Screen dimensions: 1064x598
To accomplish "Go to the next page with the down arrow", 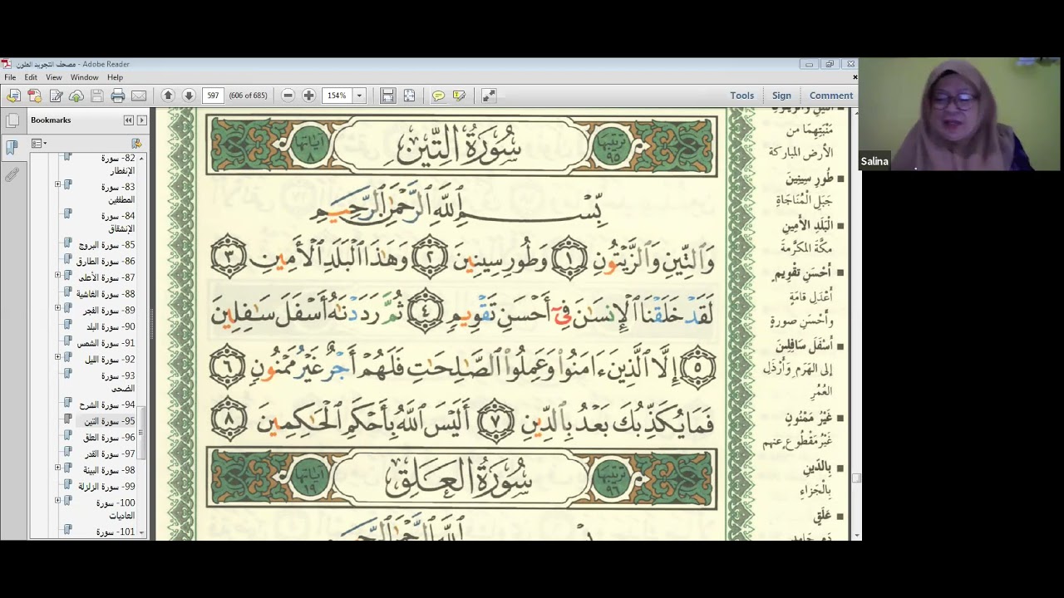I will coord(189,96).
